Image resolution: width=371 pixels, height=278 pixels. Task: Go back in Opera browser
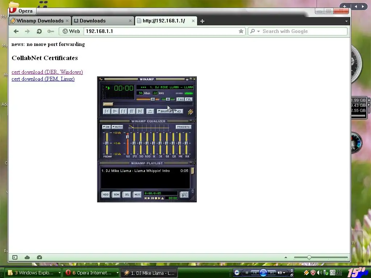click(16, 31)
